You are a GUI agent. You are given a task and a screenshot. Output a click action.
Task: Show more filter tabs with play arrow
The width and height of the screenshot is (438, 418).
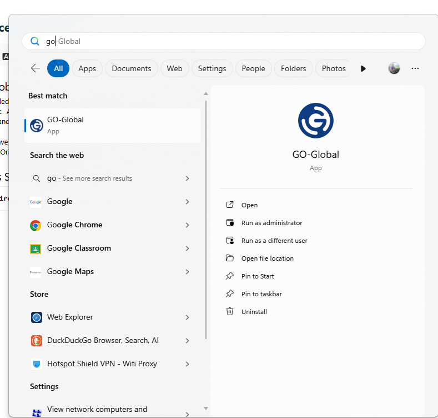tap(363, 68)
